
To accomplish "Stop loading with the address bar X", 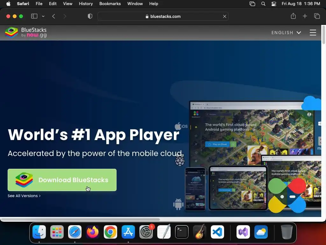I will point(224,16).
